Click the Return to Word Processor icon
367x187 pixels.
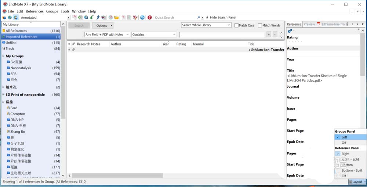[x=135, y=18]
